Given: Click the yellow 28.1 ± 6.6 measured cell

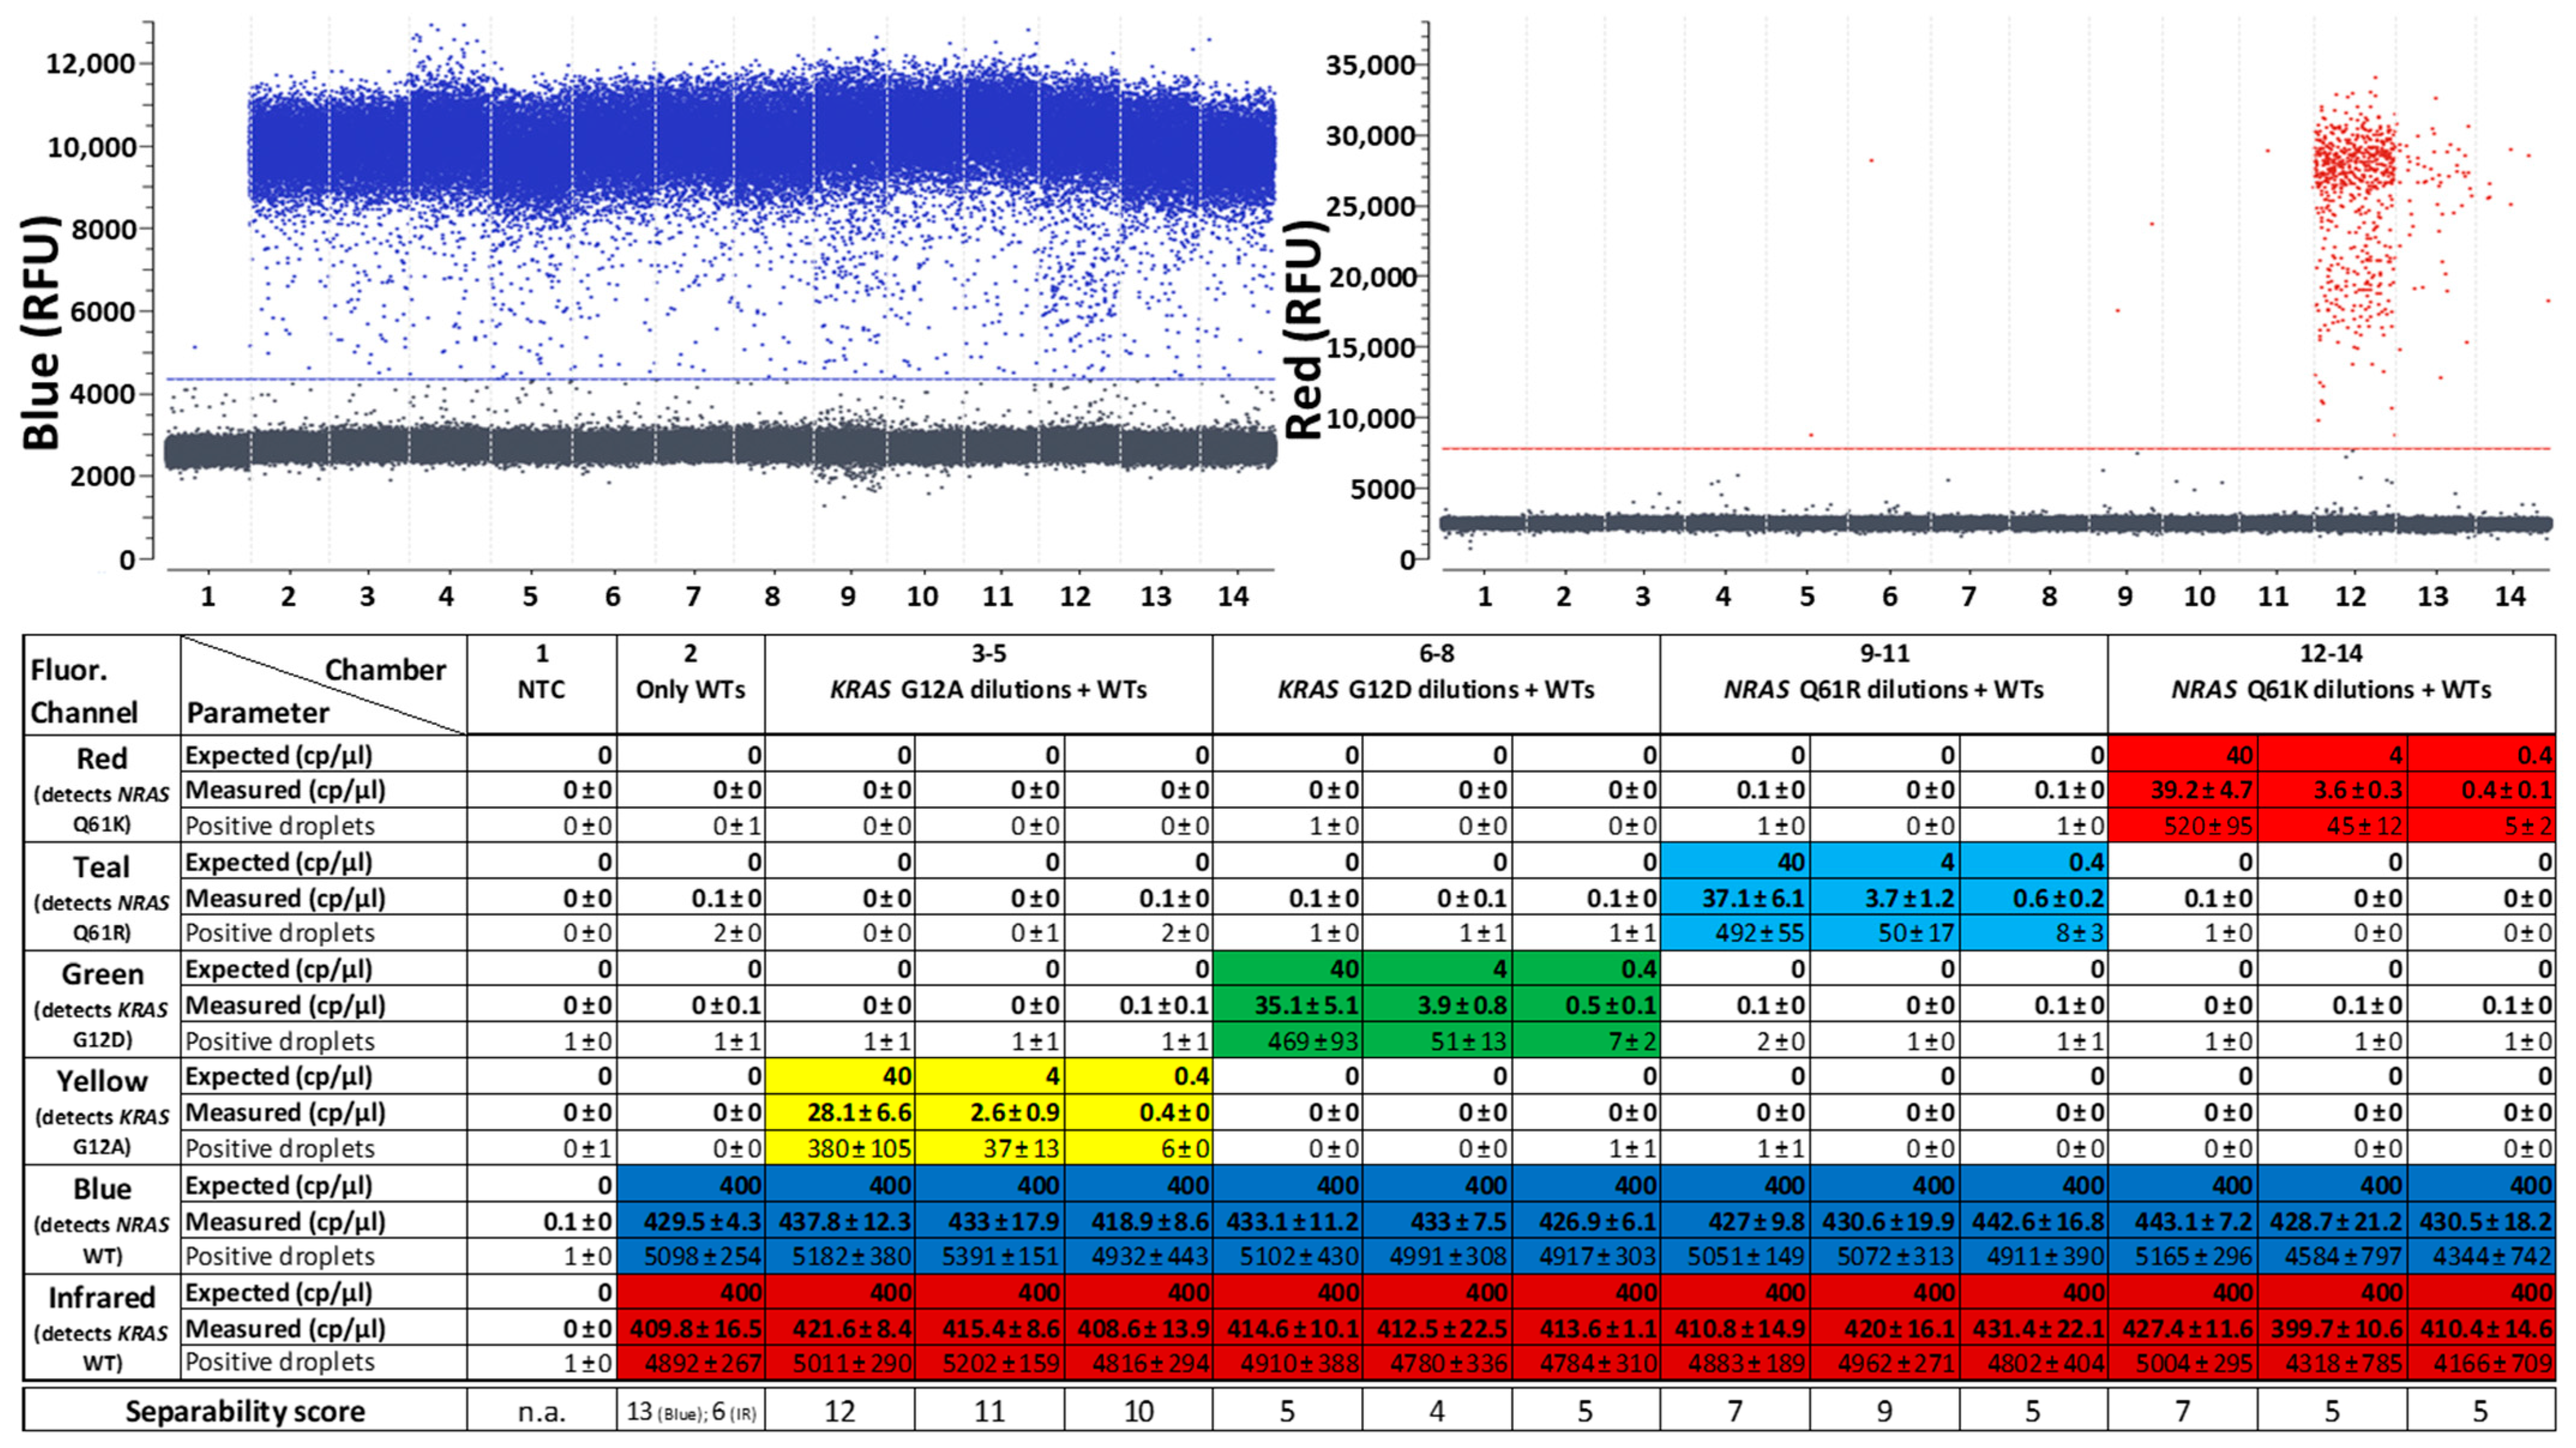Looking at the screenshot, I should pos(840,1112).
